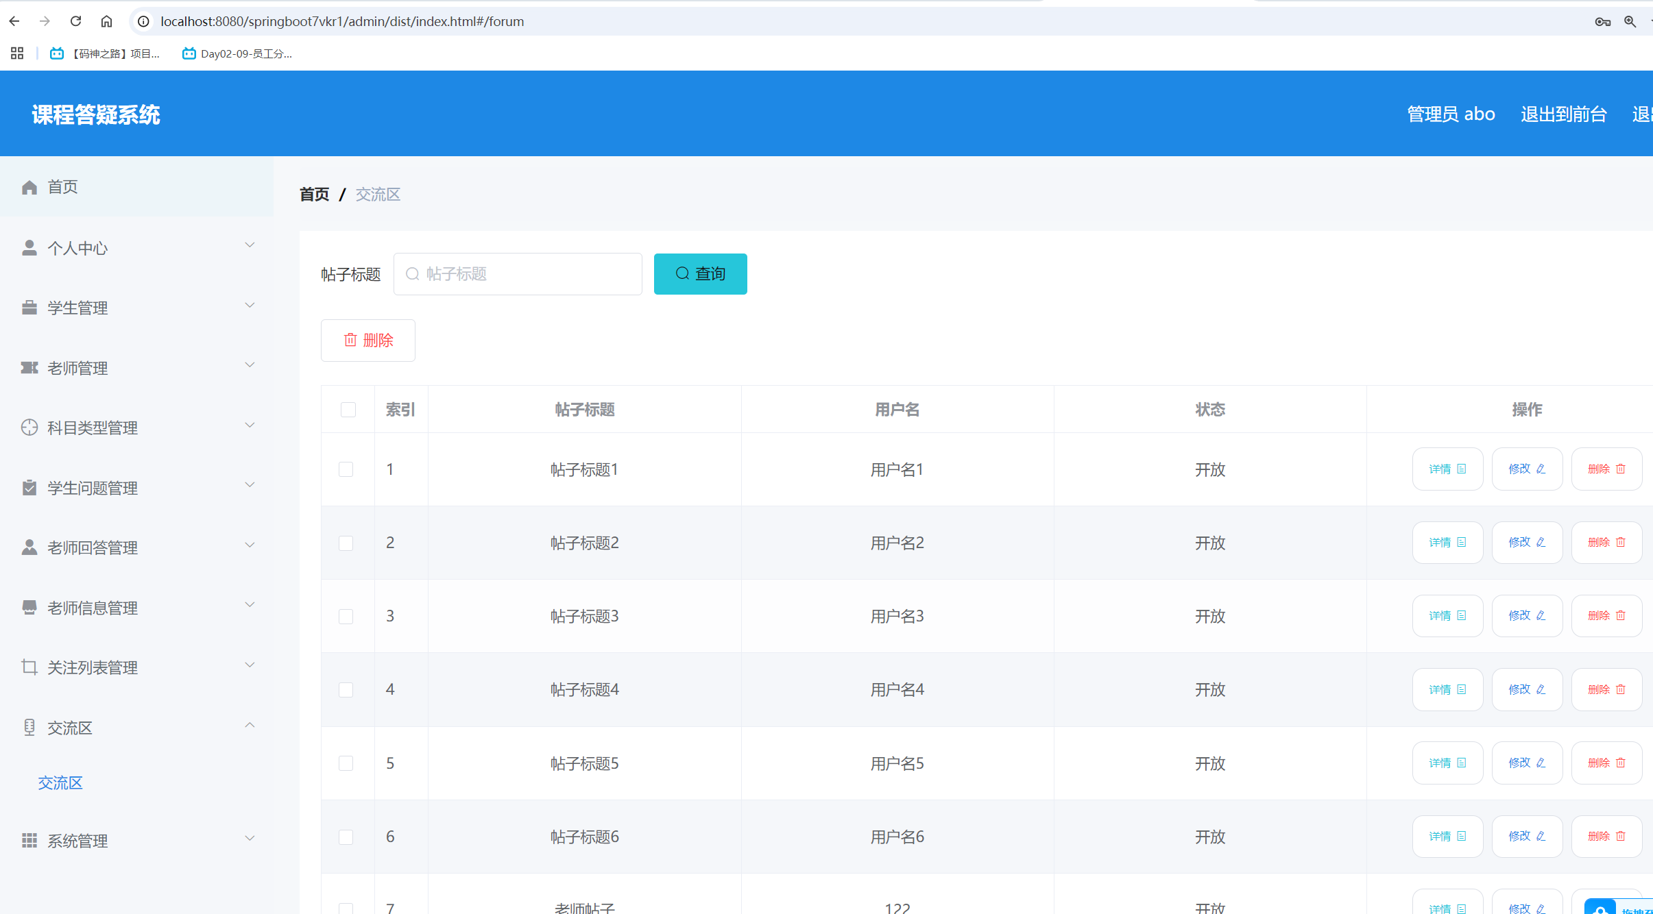1653x914 pixels.
Task: Click the 首页 house icon in sidebar
Action: [x=29, y=187]
